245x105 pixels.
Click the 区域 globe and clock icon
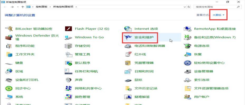(9, 71)
